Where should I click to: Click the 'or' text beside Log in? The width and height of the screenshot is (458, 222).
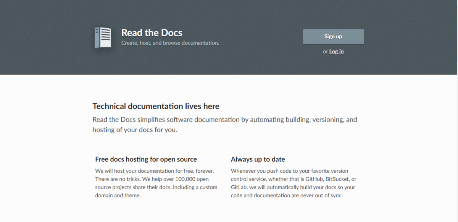325,52
